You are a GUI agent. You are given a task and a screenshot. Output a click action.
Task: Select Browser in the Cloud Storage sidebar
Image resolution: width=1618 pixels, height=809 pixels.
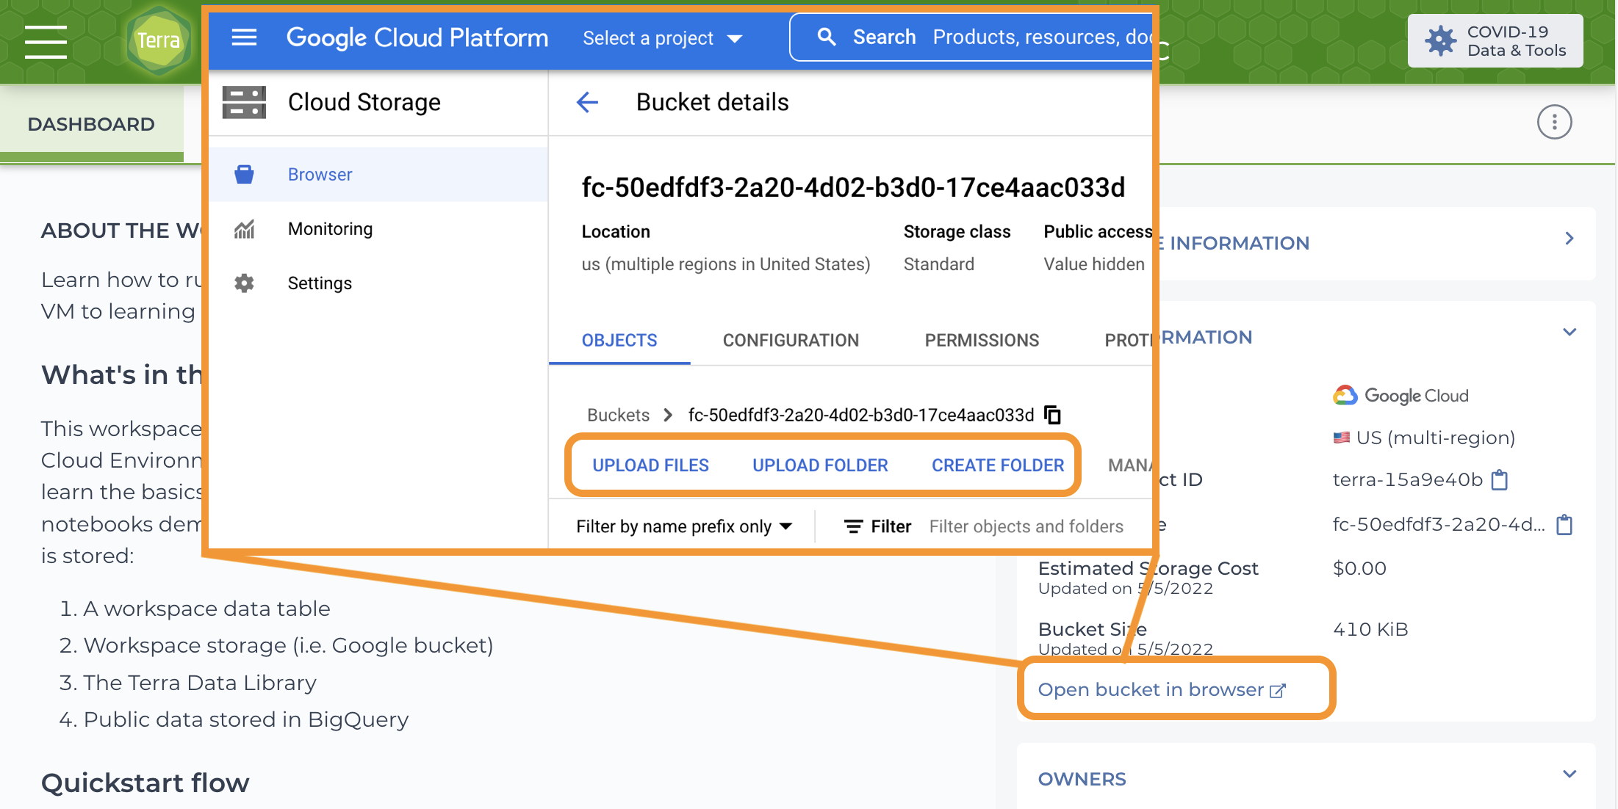(378, 175)
